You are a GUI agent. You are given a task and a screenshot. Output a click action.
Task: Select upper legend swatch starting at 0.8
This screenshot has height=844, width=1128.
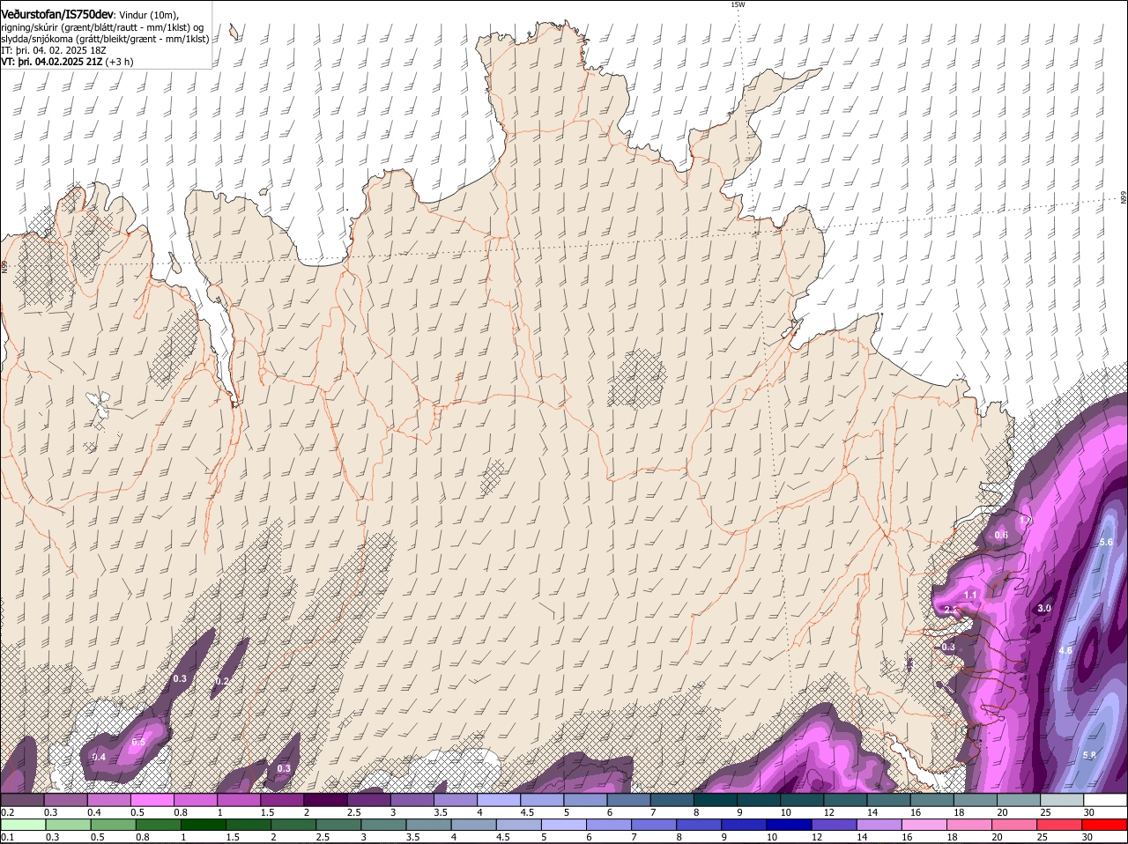click(x=196, y=800)
